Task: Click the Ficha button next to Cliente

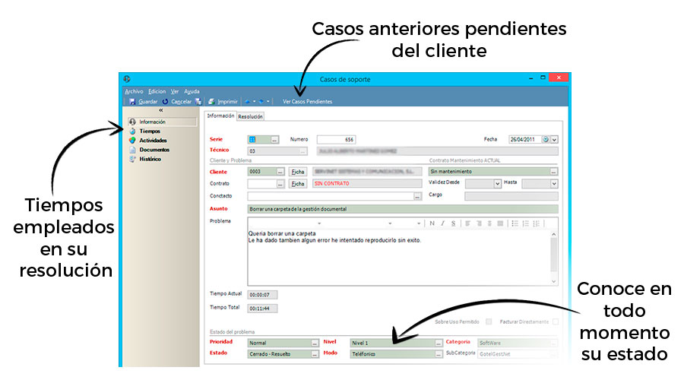Action: tap(298, 172)
